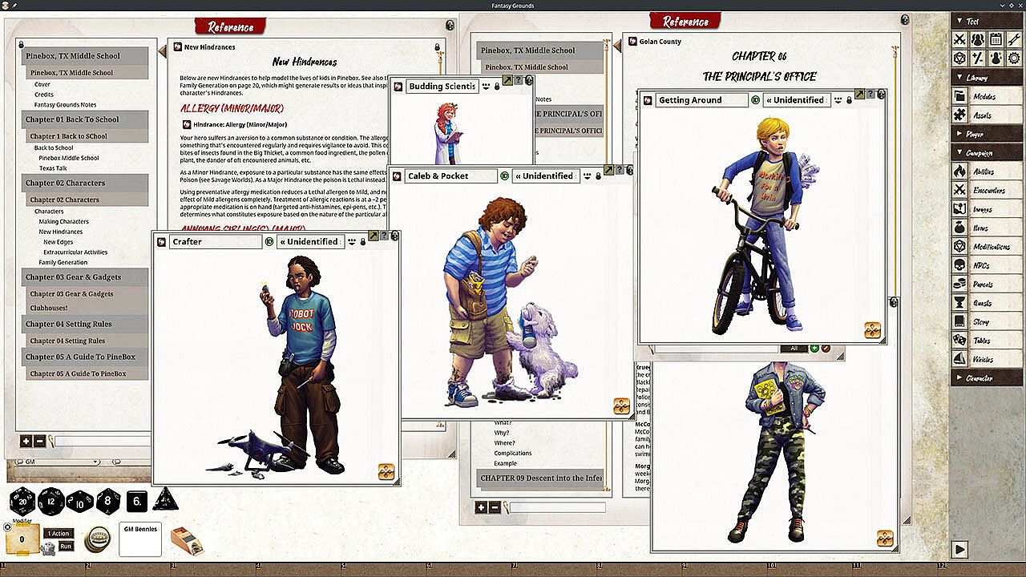
Task: Toggle the Run option
Action: click(x=67, y=546)
